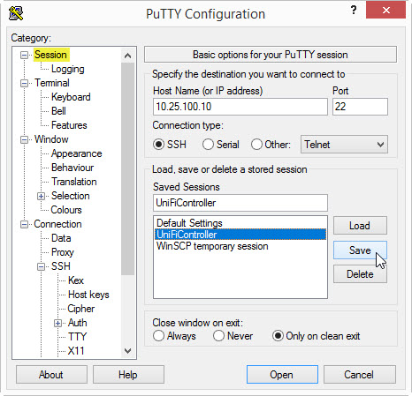
Task: Set close window on exit to Always
Action: pos(159,336)
